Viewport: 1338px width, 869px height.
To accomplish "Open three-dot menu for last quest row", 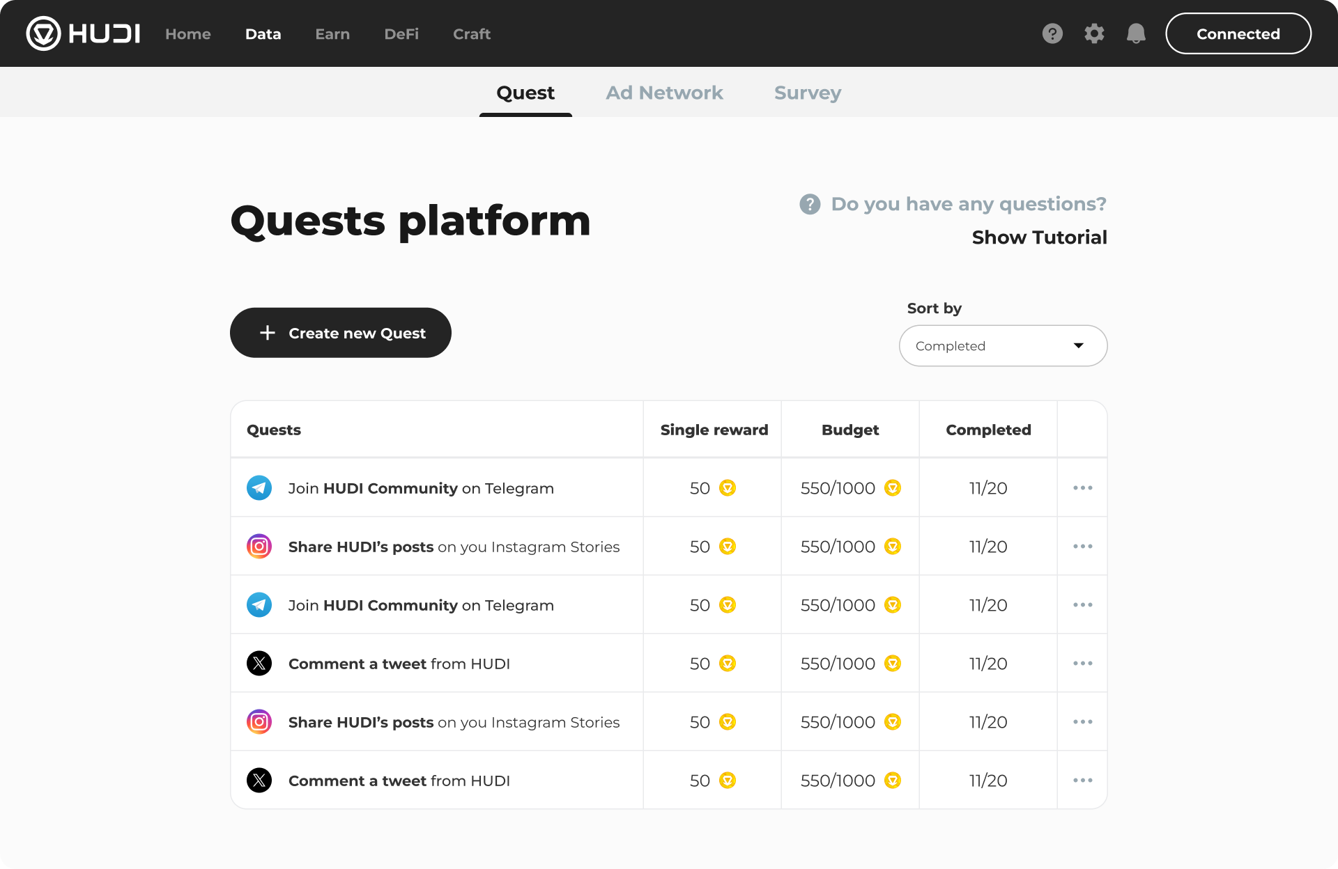I will [1082, 781].
